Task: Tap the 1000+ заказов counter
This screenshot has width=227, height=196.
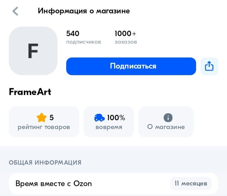Action: click(125, 33)
